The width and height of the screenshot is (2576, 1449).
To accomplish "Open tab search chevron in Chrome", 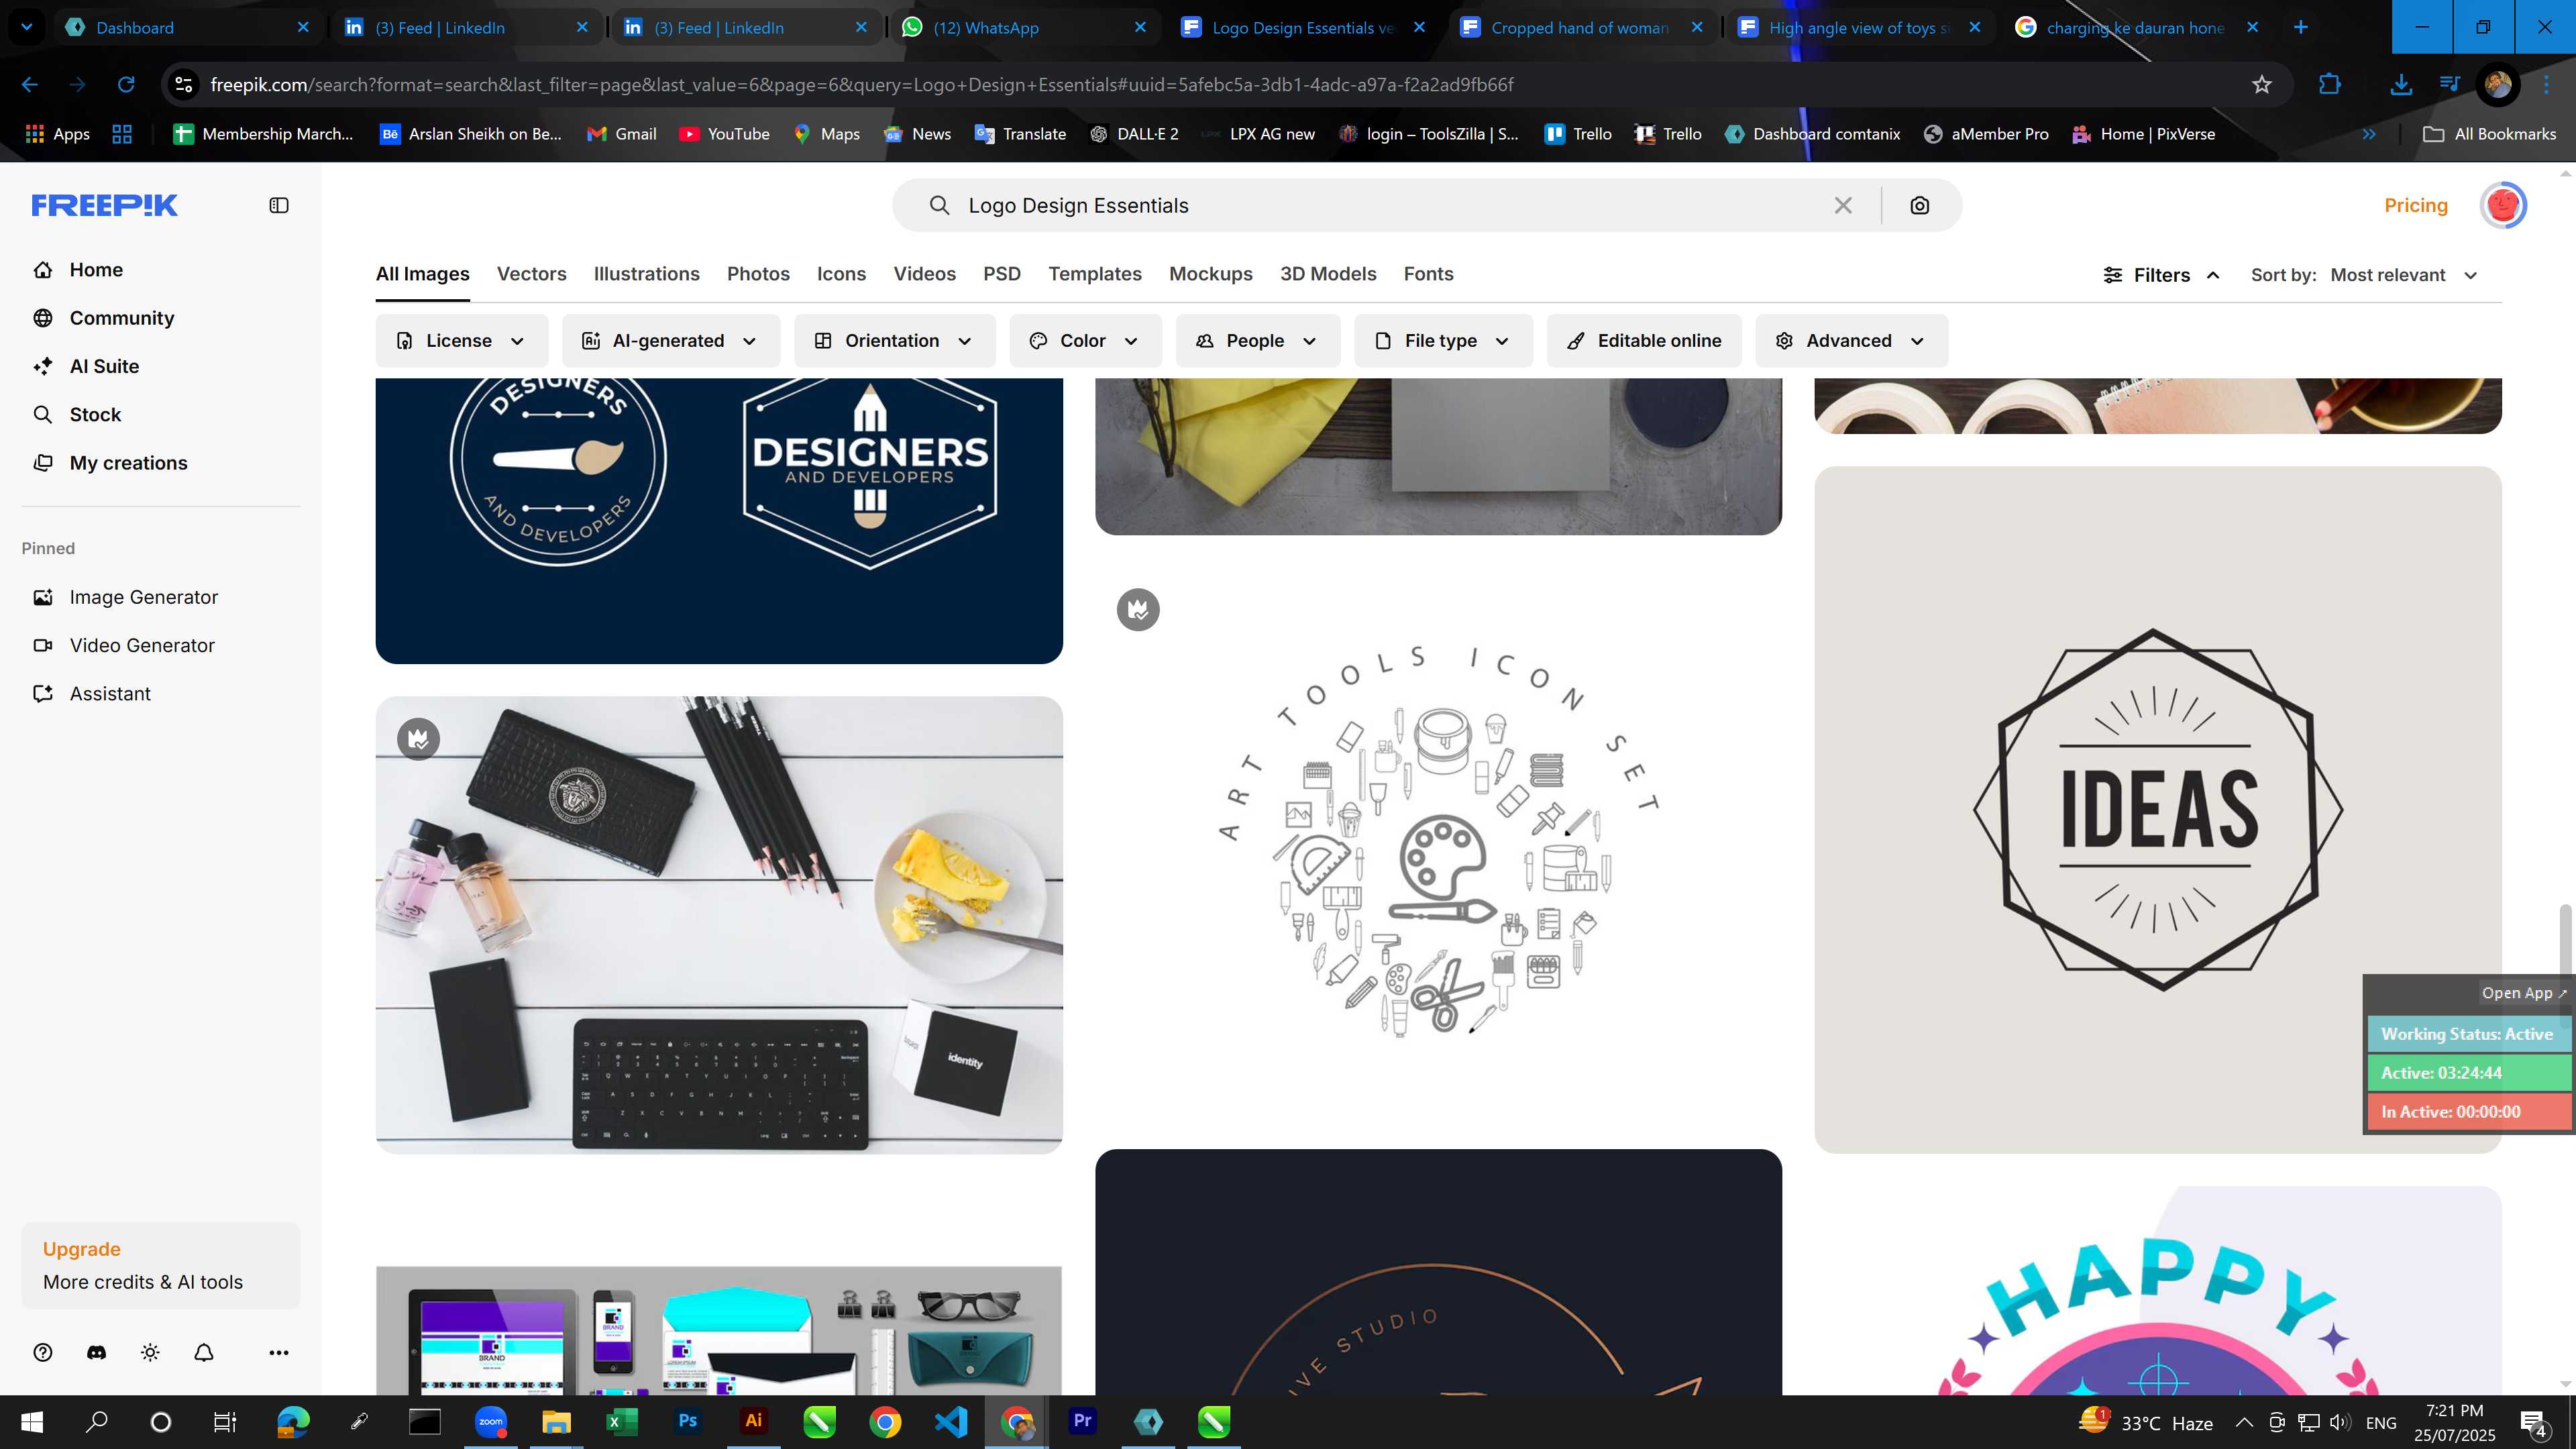I will click(x=27, y=27).
